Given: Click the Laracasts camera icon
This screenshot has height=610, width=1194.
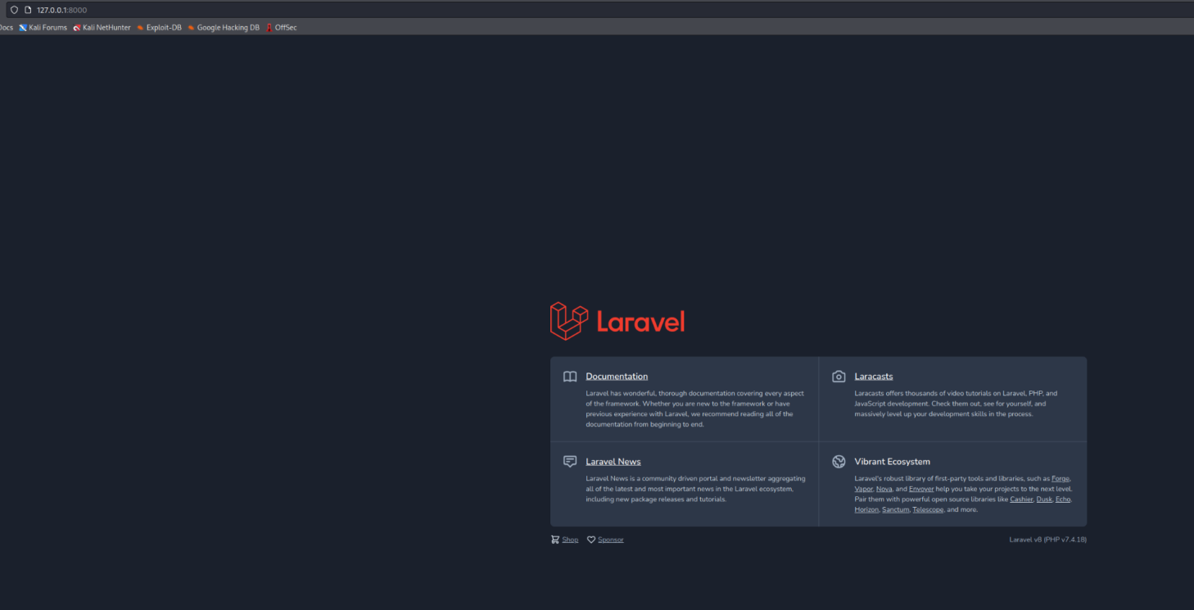Looking at the screenshot, I should pos(839,377).
